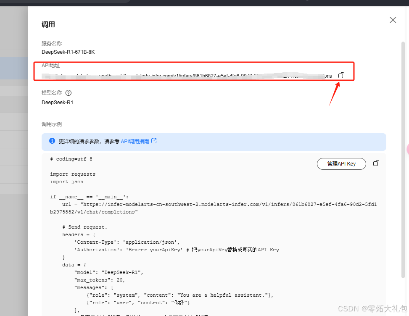Image resolution: width=409 pixels, height=316 pixels.
Task: Click the user role 你好 message line
Action: [138, 303]
